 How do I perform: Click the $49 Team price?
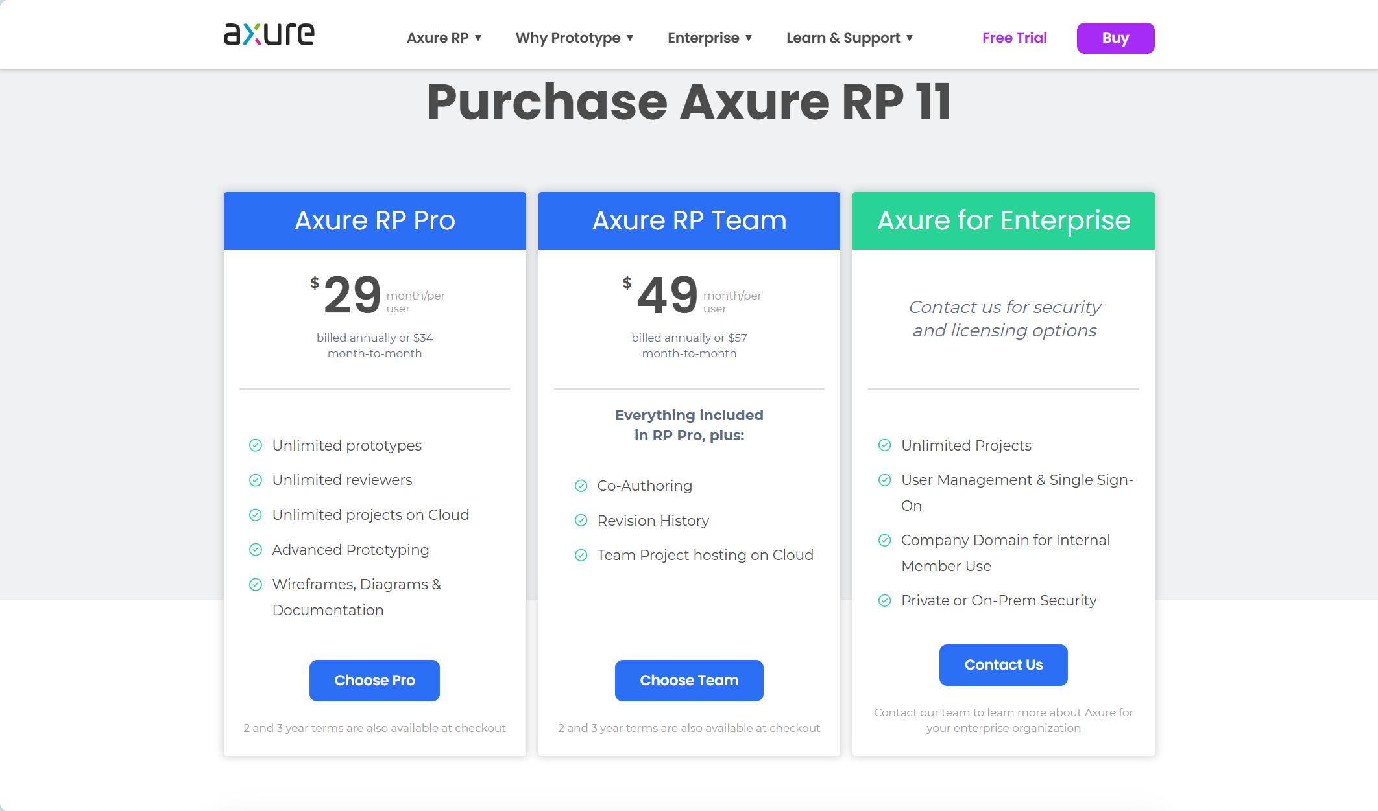660,295
